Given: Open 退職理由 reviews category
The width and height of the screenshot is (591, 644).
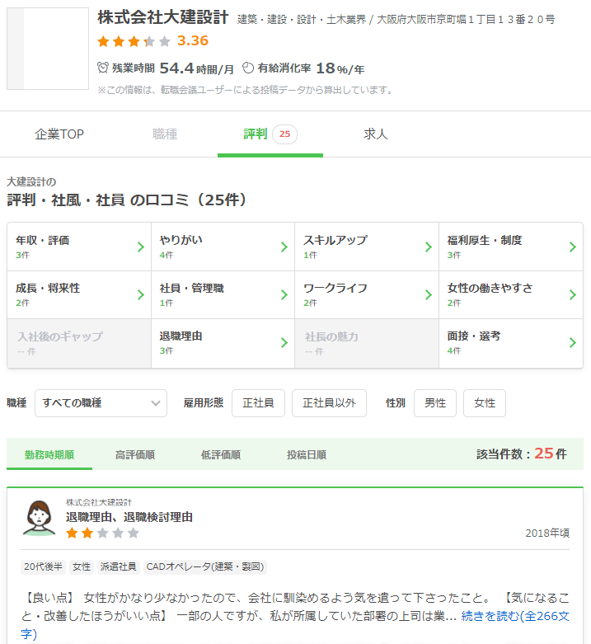Looking at the screenshot, I should 223,343.
